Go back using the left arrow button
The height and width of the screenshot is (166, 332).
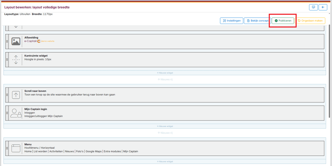pyautogui.click(x=323, y=7)
